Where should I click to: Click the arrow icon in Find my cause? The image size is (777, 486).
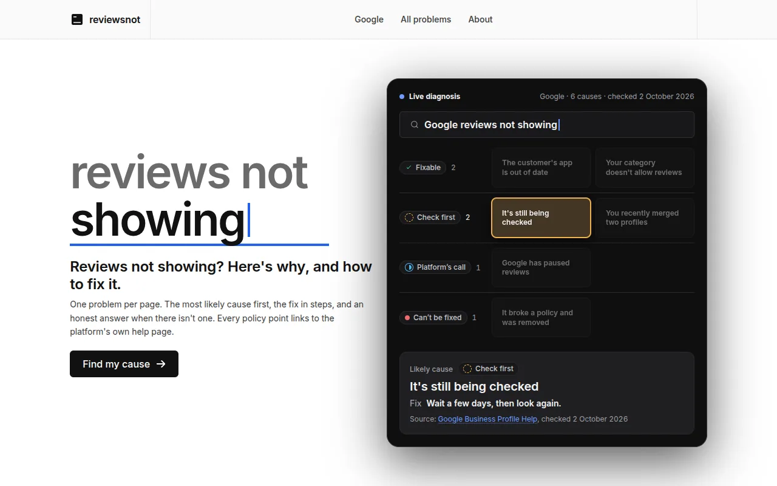coord(161,364)
